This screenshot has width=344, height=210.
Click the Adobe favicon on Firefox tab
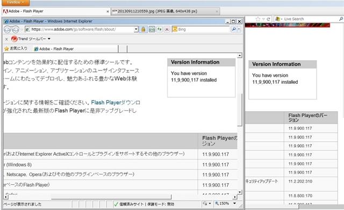tap(5, 11)
